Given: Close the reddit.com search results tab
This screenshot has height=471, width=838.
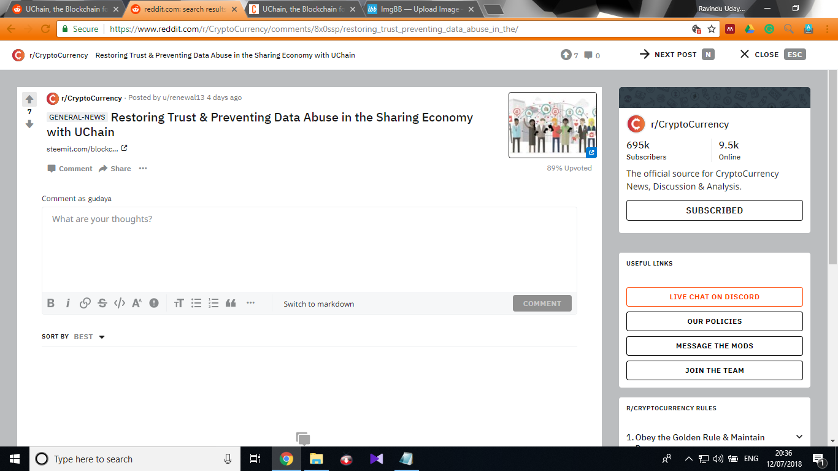Looking at the screenshot, I should pyautogui.click(x=234, y=9).
